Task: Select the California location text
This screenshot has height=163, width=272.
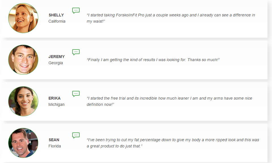Action: pos(57,21)
